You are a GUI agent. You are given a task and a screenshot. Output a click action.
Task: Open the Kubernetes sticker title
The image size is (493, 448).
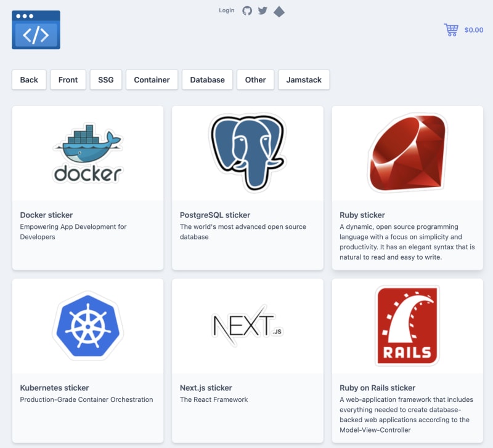coord(54,388)
